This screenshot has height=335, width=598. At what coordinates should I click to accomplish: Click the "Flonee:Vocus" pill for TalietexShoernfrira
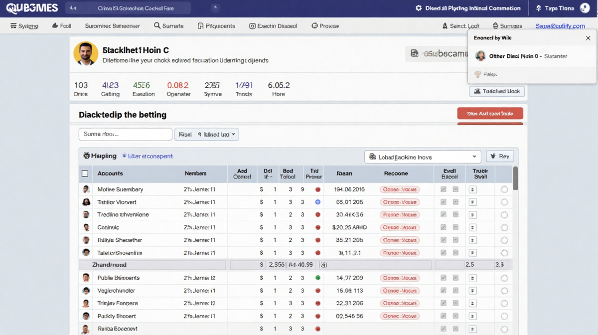[x=400, y=253]
